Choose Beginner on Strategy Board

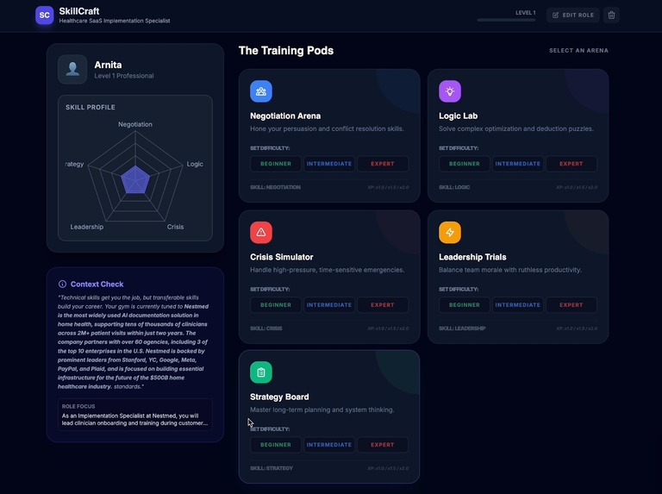[276, 445]
